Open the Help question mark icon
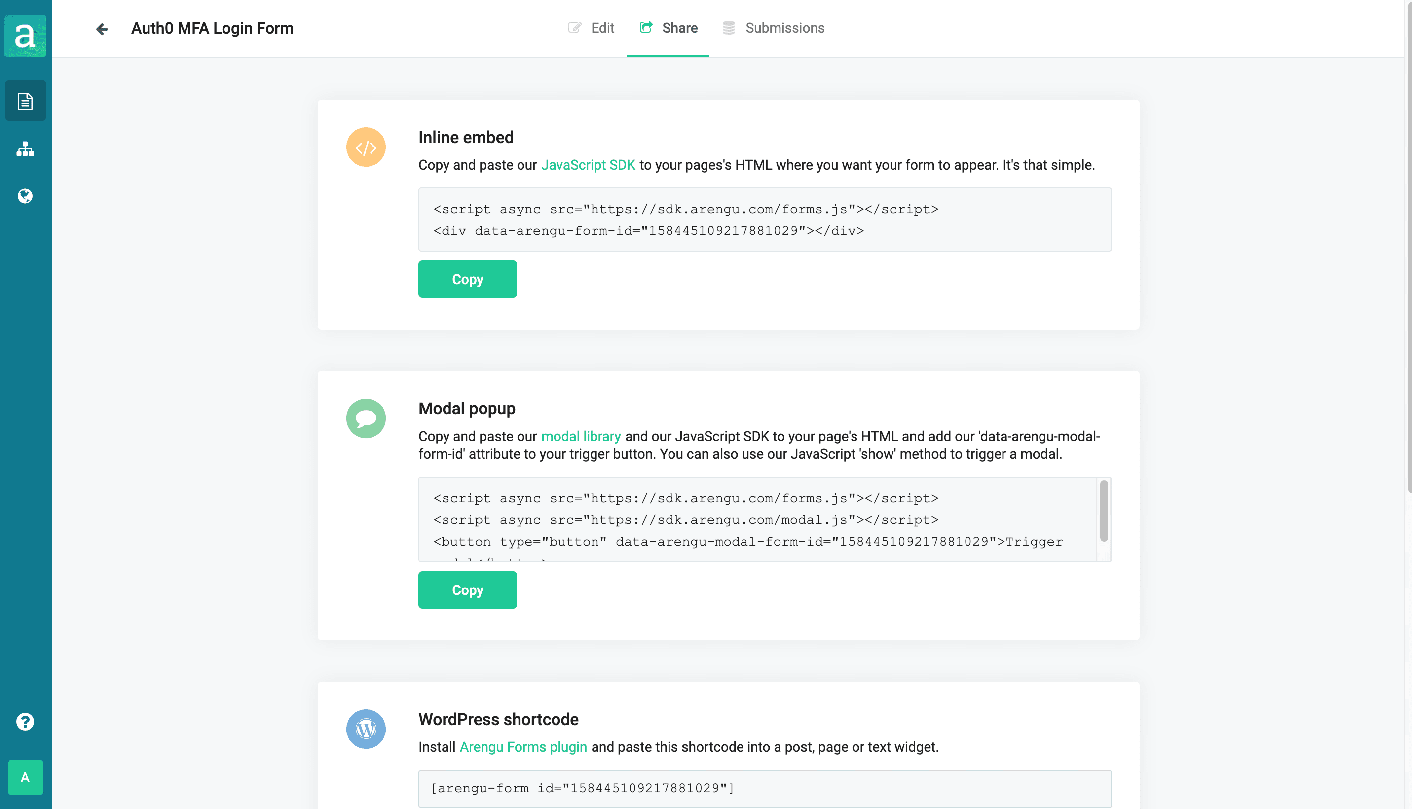The width and height of the screenshot is (1412, 809). point(25,722)
